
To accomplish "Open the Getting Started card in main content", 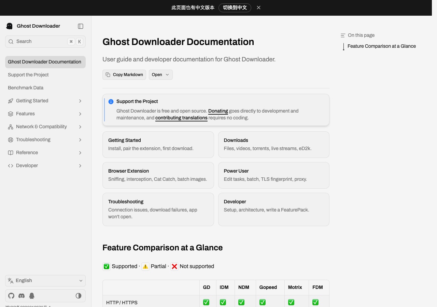I will 158,145.
